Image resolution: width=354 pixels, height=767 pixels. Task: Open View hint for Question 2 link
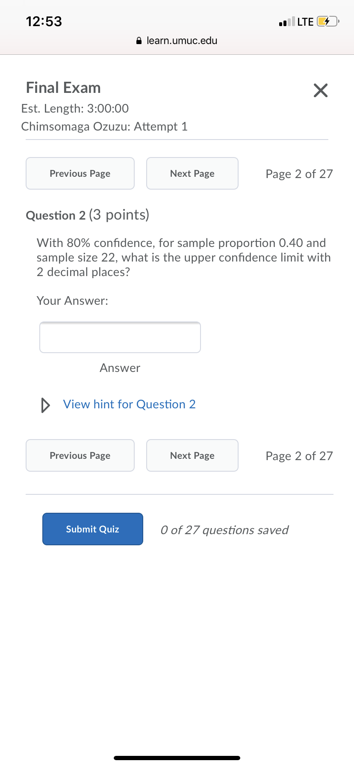pos(129,404)
